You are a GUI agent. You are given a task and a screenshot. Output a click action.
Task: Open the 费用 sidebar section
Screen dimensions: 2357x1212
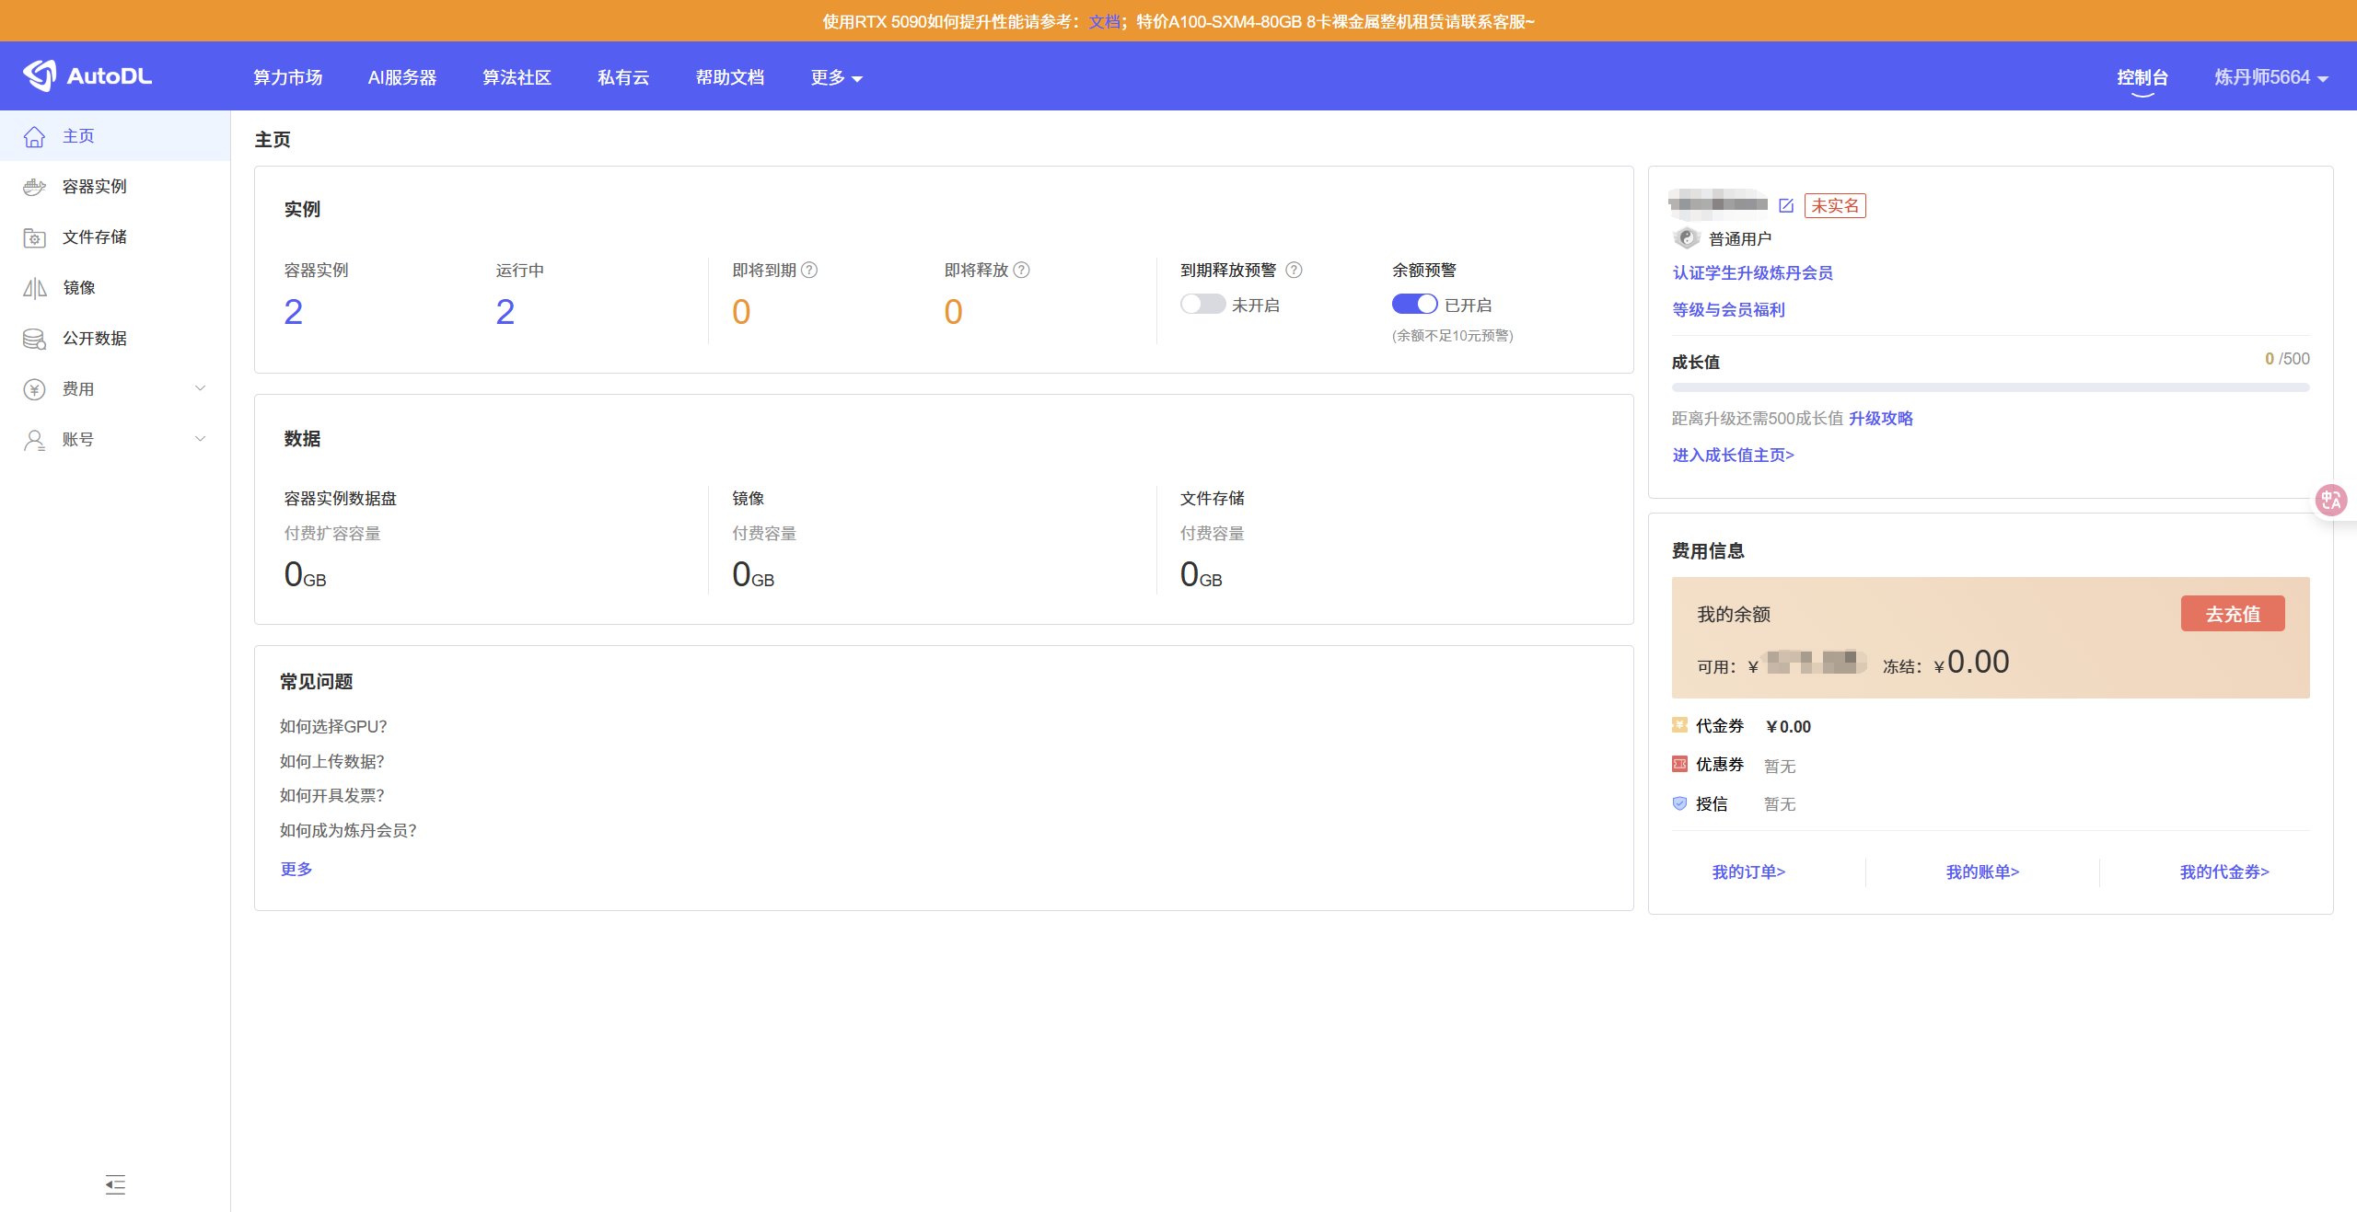coord(79,388)
